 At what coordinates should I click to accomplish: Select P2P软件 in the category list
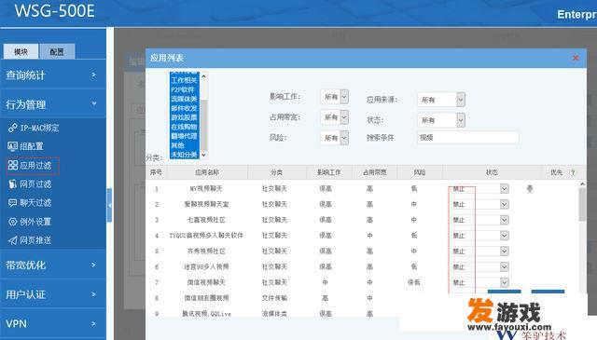pos(185,89)
